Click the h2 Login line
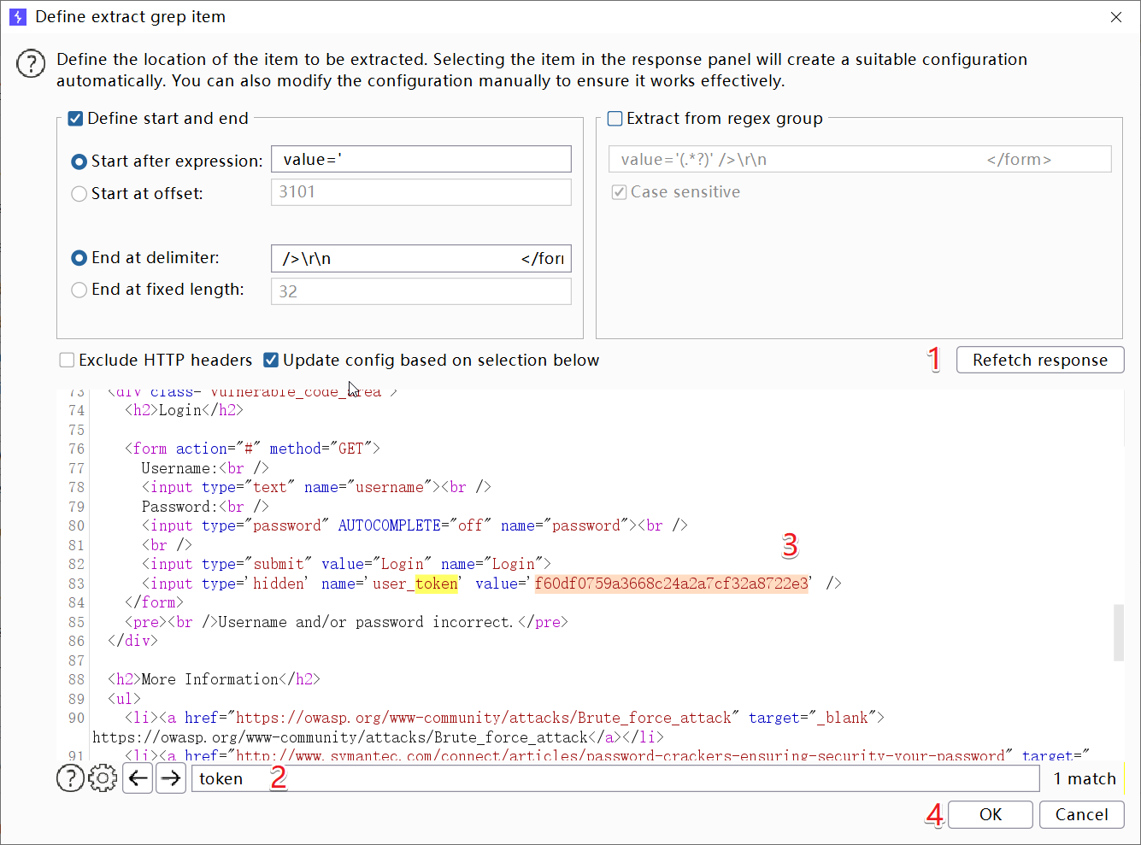 [x=184, y=410]
